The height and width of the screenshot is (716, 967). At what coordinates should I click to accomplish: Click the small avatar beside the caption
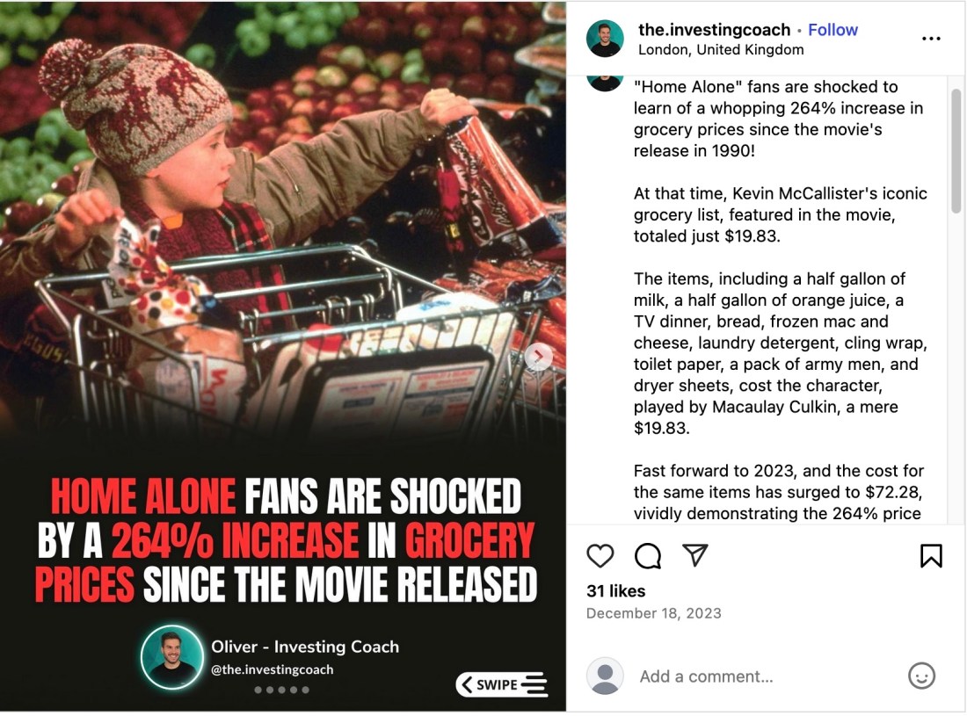[x=605, y=83]
